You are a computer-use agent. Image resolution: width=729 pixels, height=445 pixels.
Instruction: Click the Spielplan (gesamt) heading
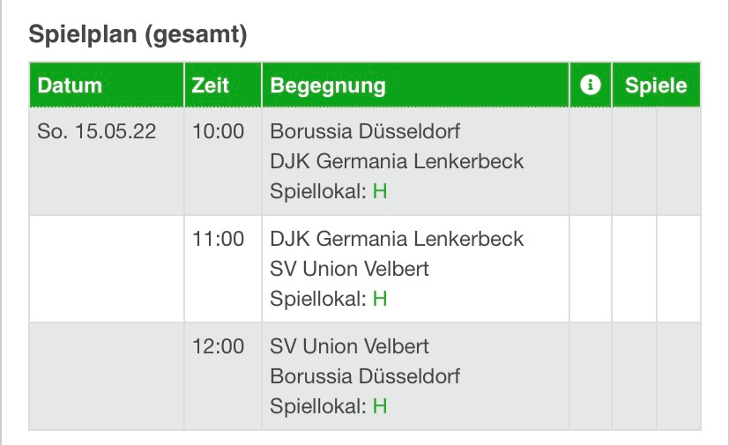point(138,34)
